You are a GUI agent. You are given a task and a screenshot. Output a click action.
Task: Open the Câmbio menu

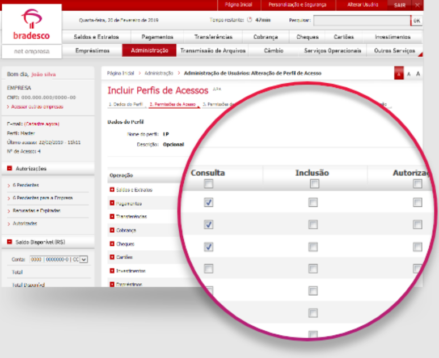click(x=273, y=50)
